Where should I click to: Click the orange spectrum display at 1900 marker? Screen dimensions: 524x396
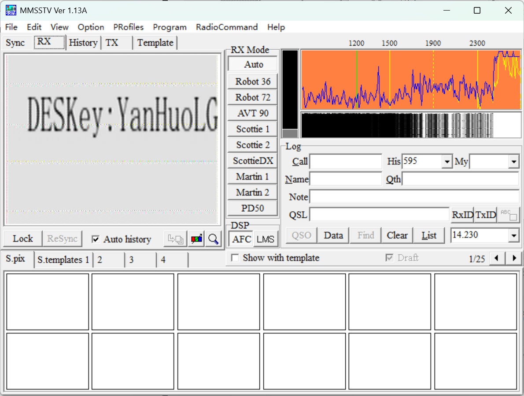point(433,79)
